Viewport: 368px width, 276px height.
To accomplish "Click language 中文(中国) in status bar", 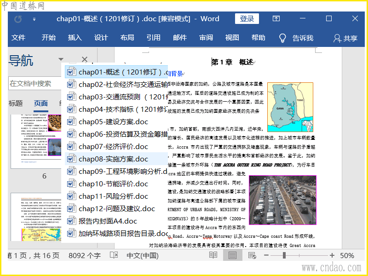I will (143, 256).
